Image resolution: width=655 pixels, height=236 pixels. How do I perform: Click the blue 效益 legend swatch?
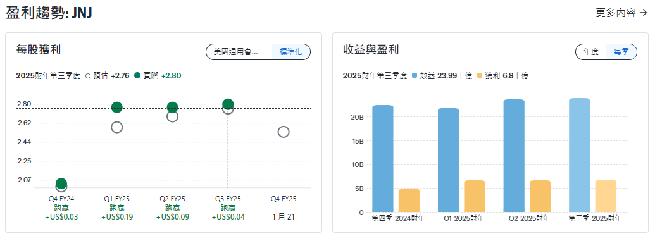tap(415, 75)
